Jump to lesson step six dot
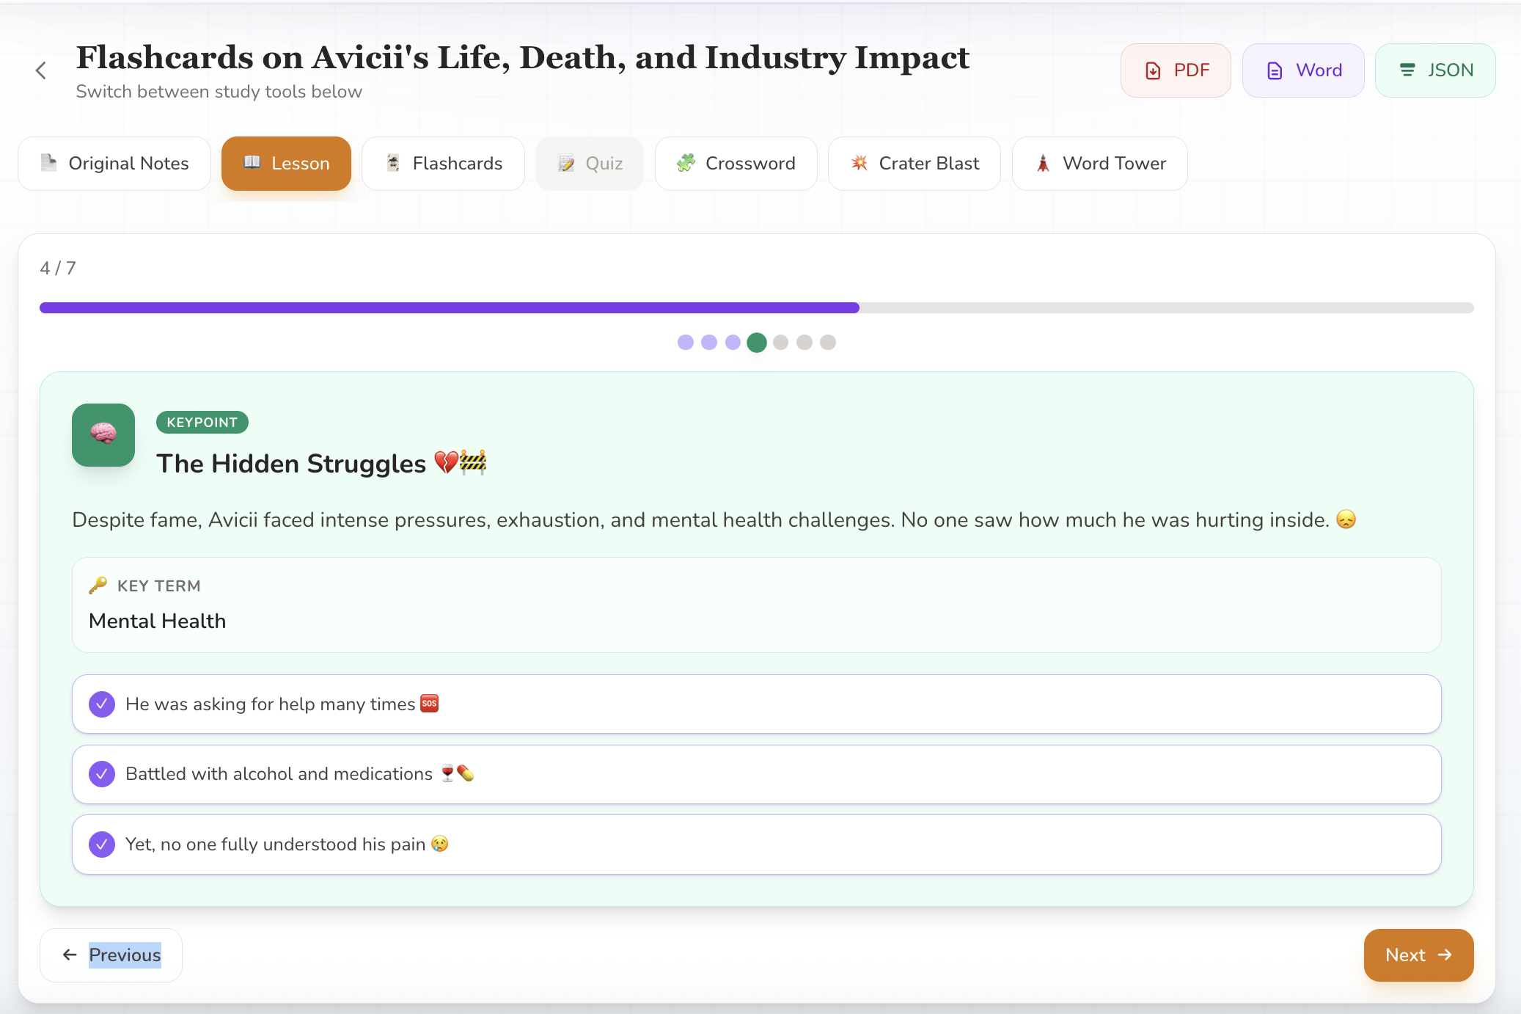The width and height of the screenshot is (1521, 1014). coord(805,343)
